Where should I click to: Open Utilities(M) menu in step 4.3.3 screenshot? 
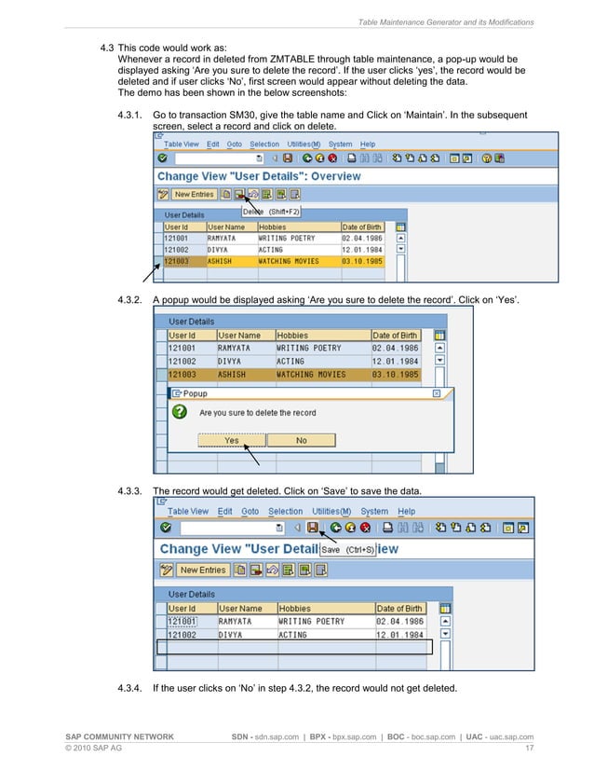[x=331, y=511]
